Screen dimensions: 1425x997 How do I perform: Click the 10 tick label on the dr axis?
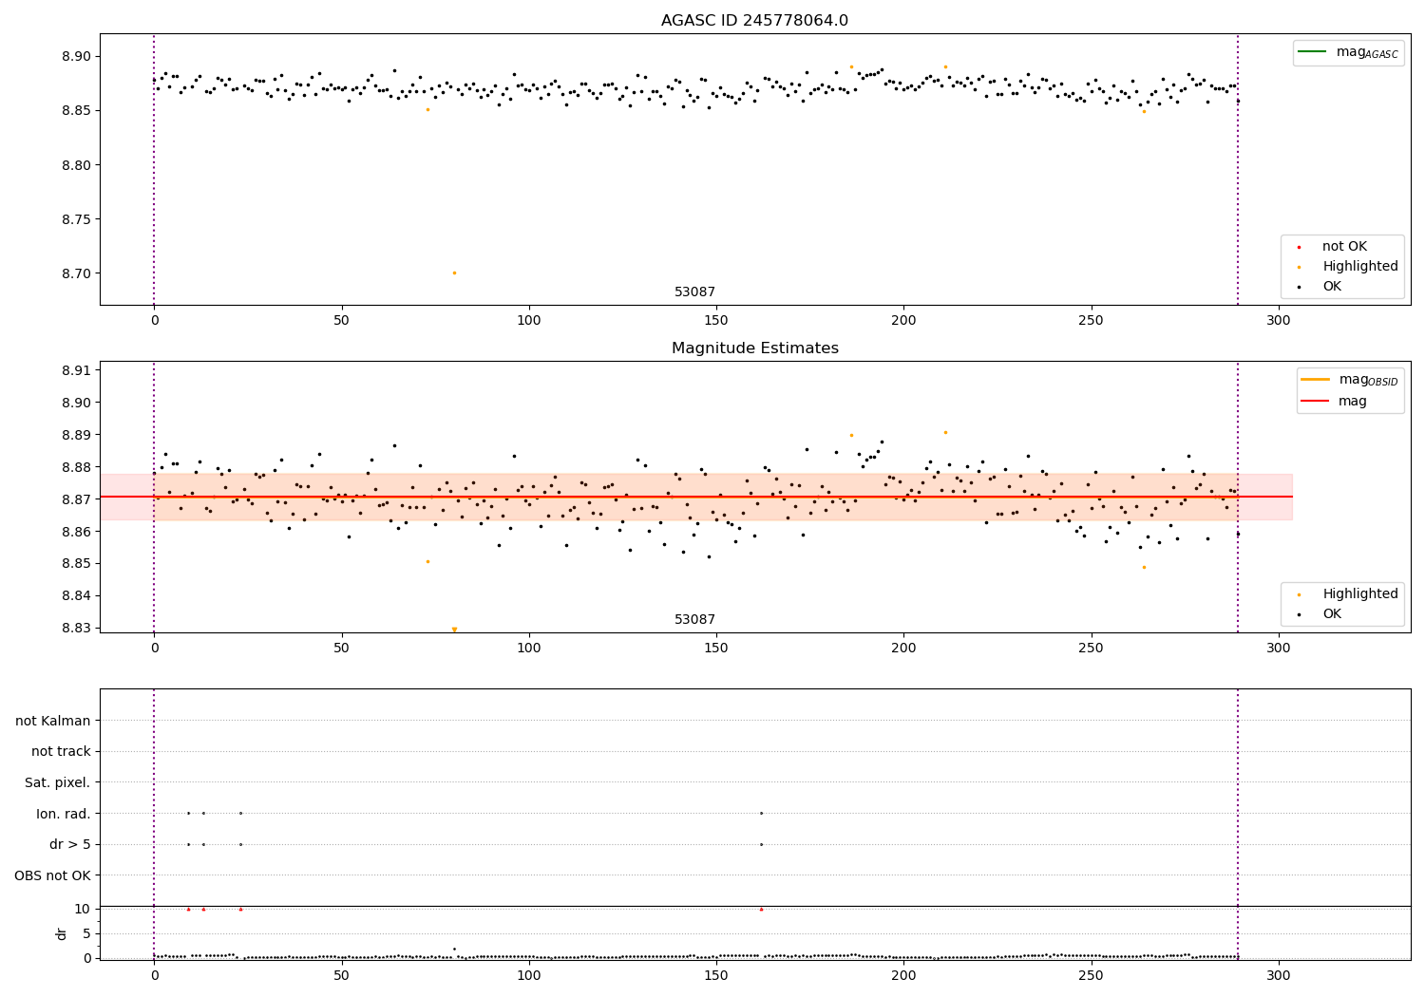[83, 909]
